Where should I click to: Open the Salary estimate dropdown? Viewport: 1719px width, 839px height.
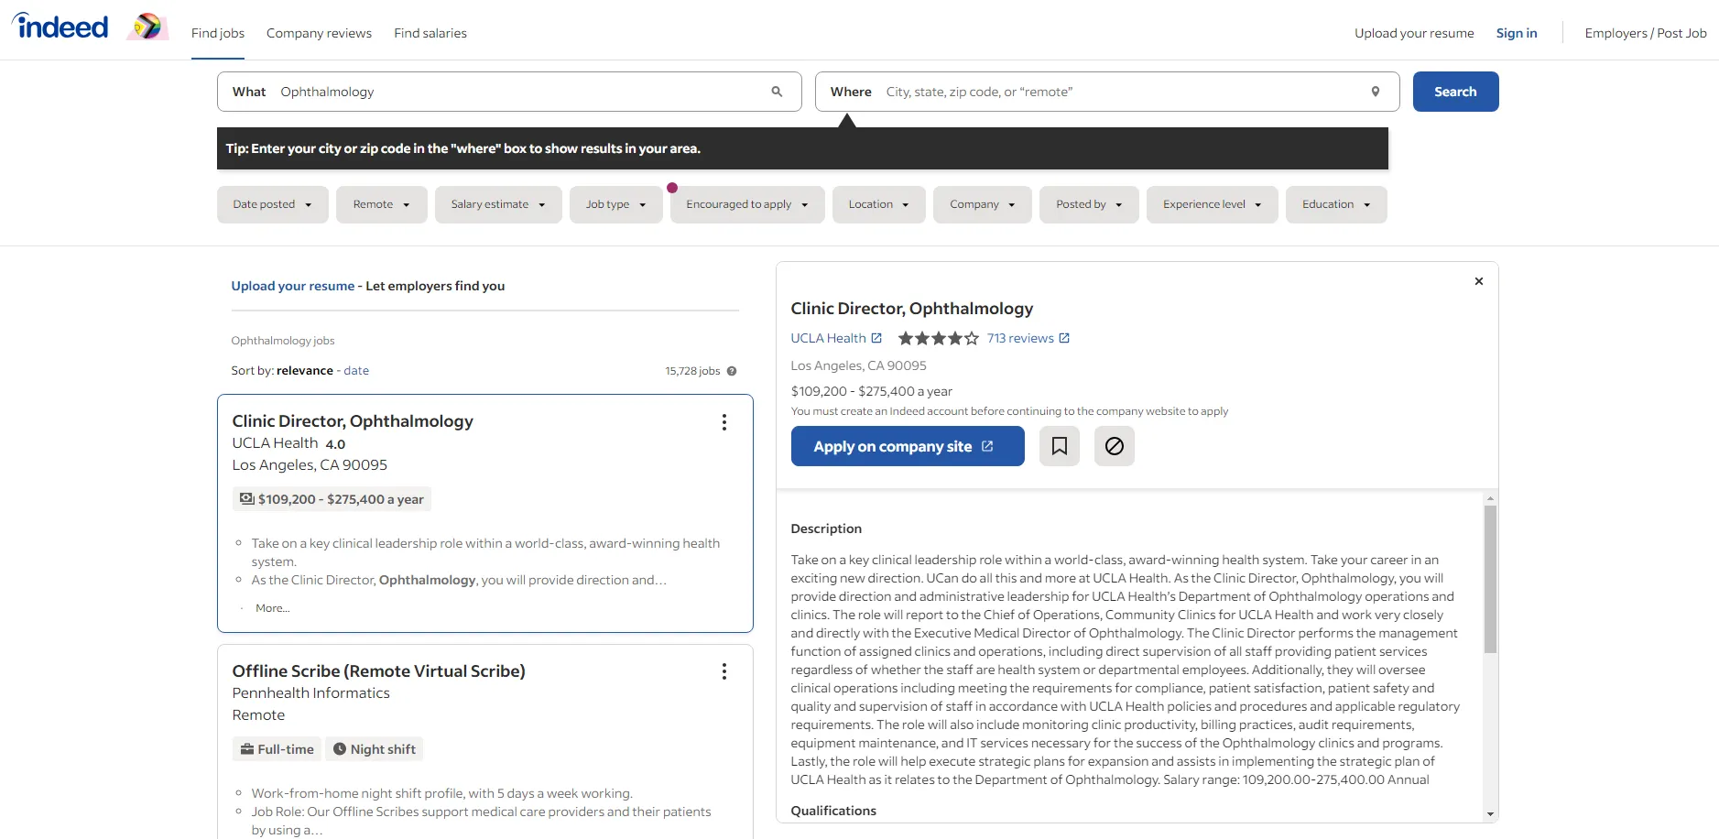pos(498,204)
